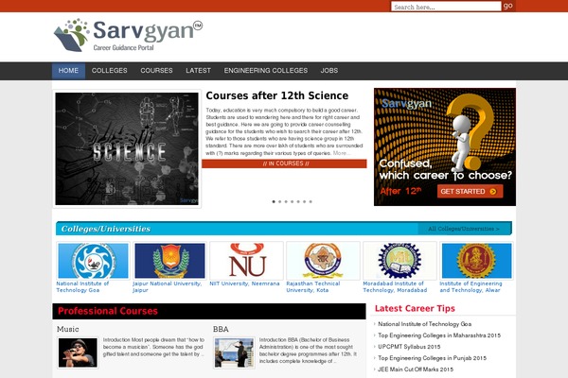This screenshot has width=568, height=378.
Task: Click the question mark figure in the banner
Action: click(x=470, y=133)
